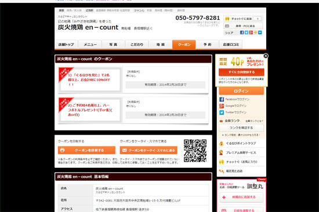Open チョットぐ (お気に入り) link
The image size is (319, 212).
click(241, 162)
